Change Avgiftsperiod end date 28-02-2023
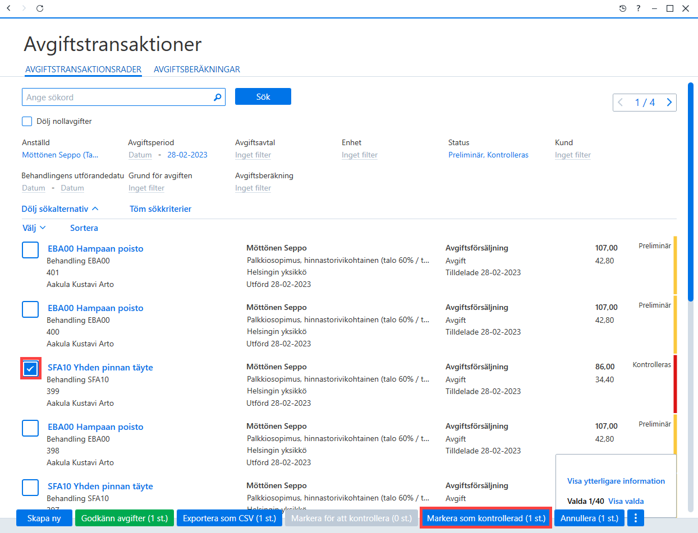The width and height of the screenshot is (698, 533). tap(187, 155)
